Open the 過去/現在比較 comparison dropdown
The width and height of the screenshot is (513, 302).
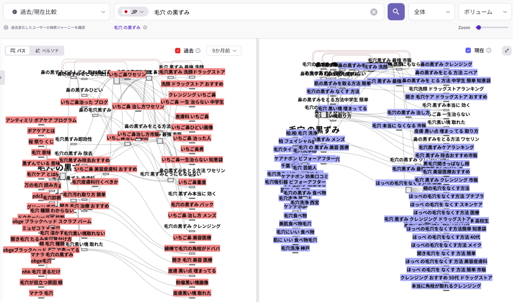(x=55, y=11)
